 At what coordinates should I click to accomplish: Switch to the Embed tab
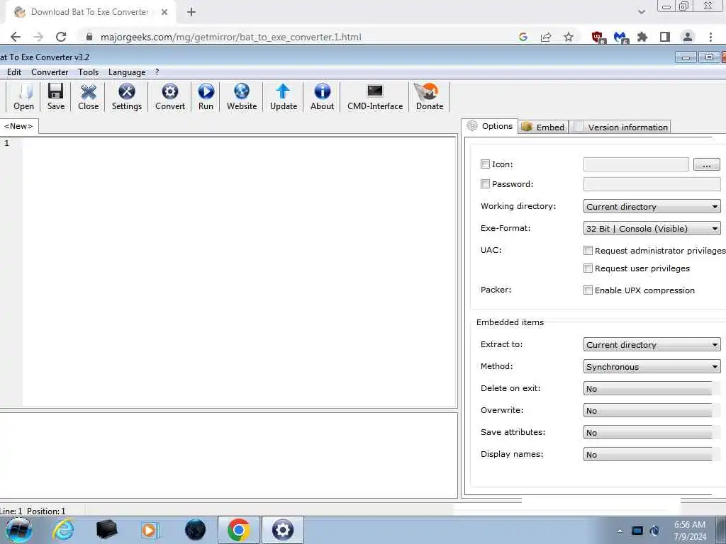[x=542, y=127]
